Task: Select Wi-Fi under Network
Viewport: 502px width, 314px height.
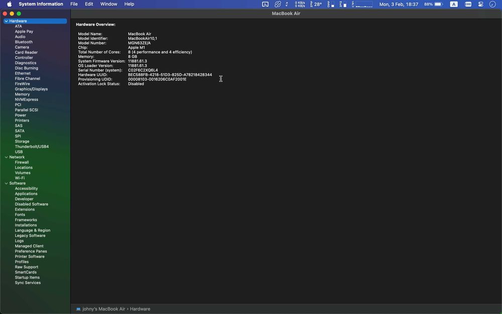Action: point(20,178)
